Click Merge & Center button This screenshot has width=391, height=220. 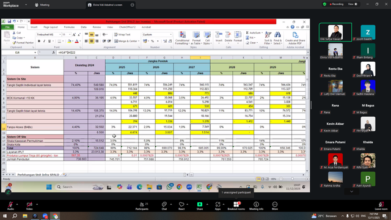(x=126, y=41)
